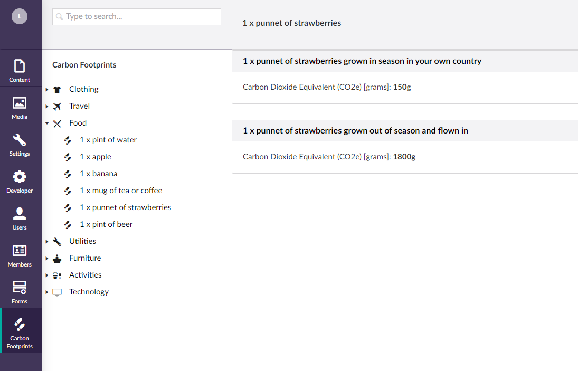
Task: Open the Content section icon
Action: tap(20, 66)
